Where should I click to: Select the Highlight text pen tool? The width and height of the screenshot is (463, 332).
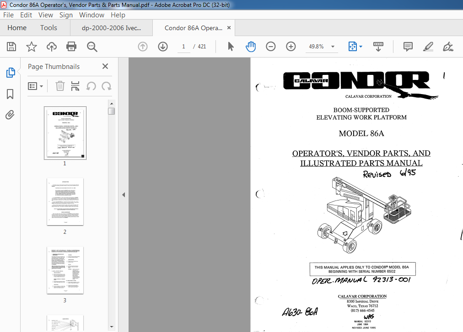tap(428, 47)
